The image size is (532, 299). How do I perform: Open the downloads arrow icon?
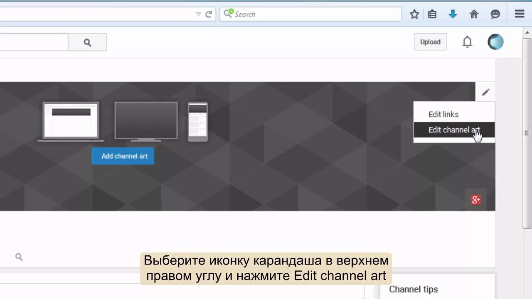coord(453,14)
